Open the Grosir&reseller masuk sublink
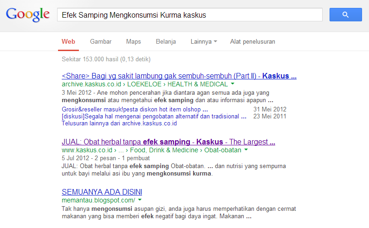 135,109
